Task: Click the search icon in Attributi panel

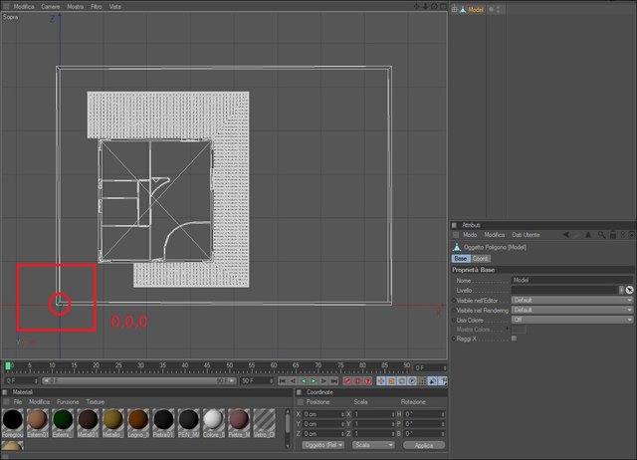Action: pyautogui.click(x=601, y=235)
